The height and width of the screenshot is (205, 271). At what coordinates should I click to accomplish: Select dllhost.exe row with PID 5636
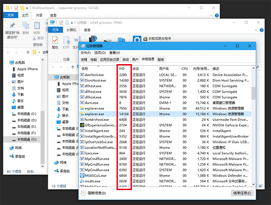[x=165, y=92]
